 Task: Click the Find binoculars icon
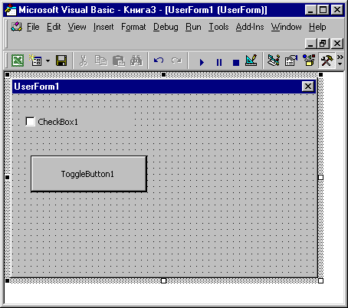(136, 61)
